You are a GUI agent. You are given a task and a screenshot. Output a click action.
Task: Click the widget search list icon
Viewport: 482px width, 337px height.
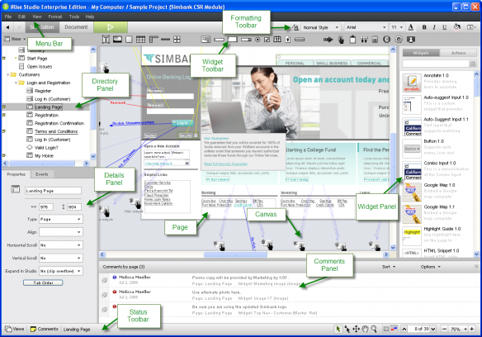[x=473, y=64]
